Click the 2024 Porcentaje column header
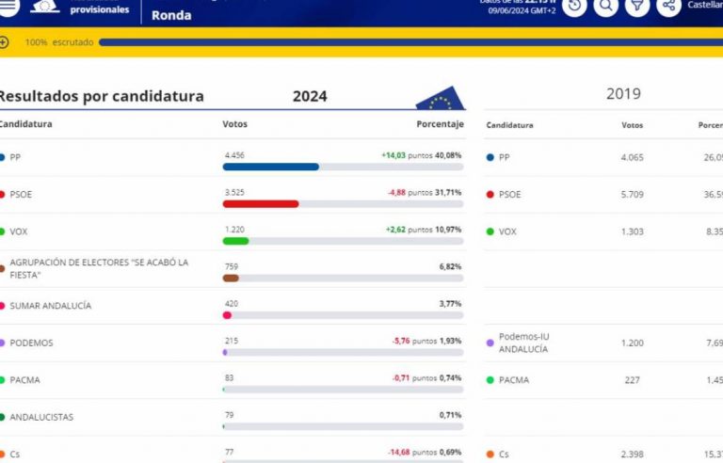723x463 pixels. click(x=440, y=124)
